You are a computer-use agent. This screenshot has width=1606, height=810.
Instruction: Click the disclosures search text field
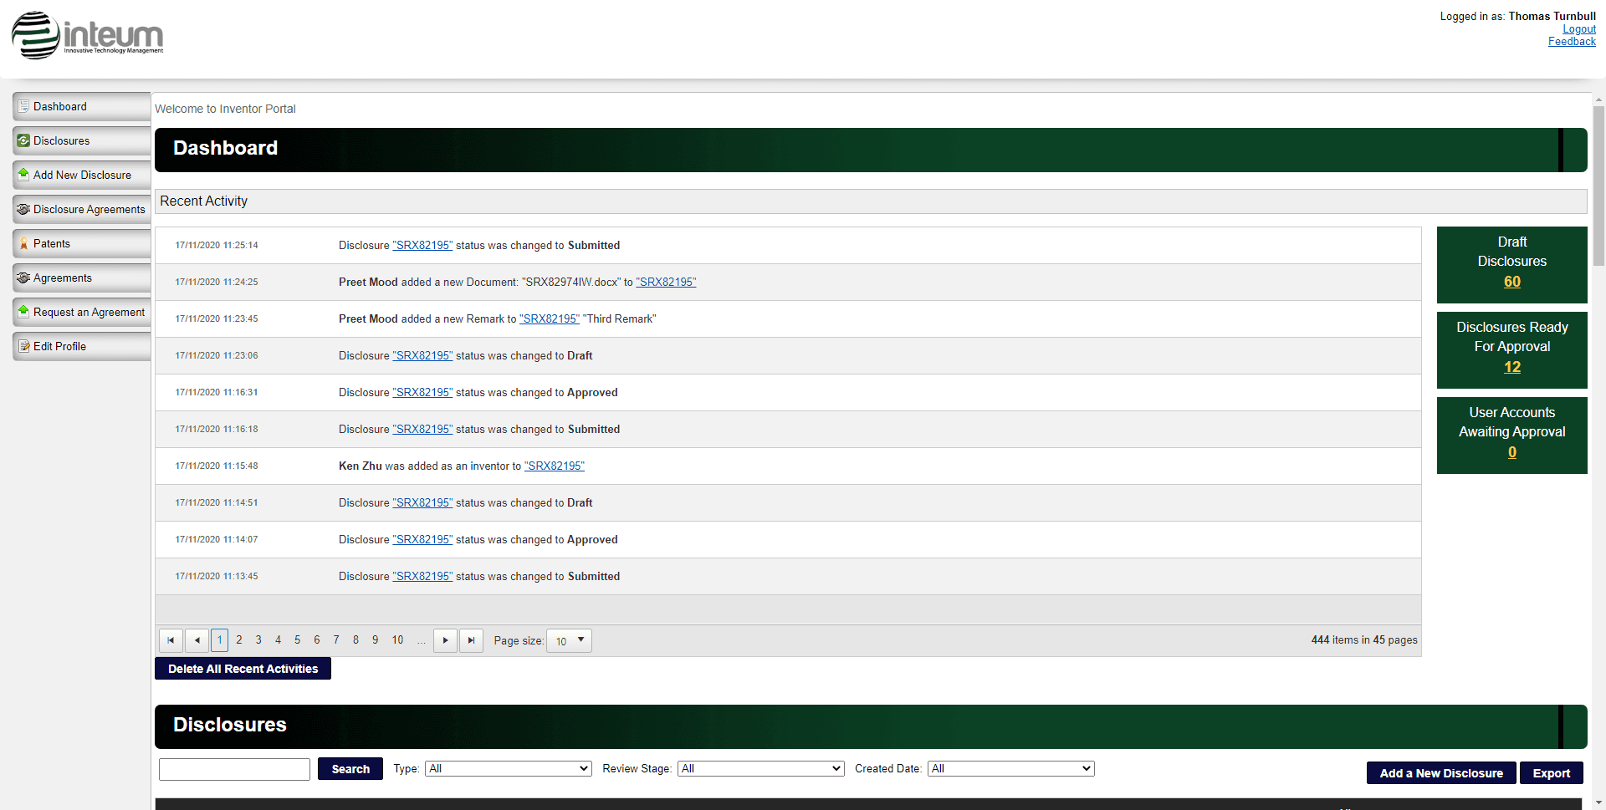(234, 769)
